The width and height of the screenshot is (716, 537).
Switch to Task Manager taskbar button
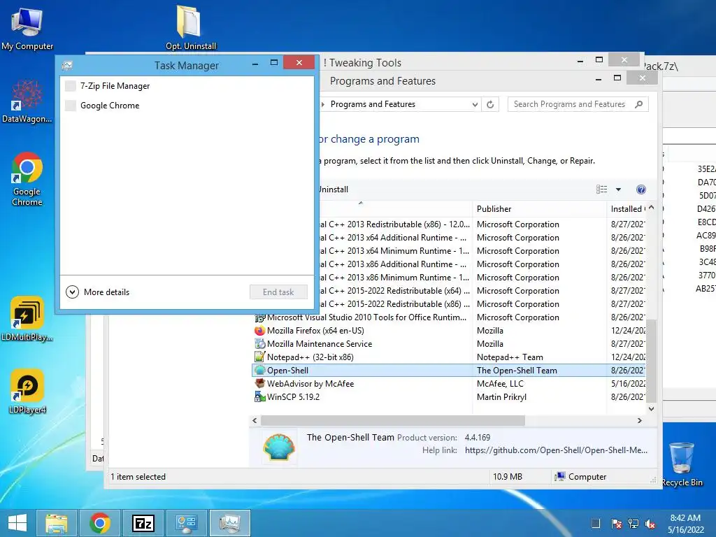click(x=229, y=523)
